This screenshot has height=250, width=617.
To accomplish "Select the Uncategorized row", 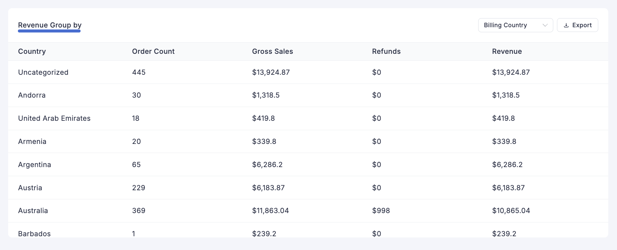I will click(x=43, y=72).
